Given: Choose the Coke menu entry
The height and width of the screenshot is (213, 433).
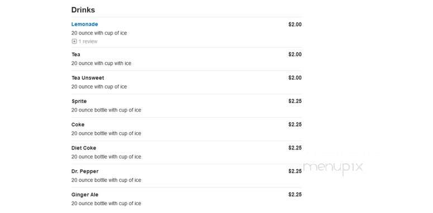Looking at the screenshot, I should tap(78, 124).
